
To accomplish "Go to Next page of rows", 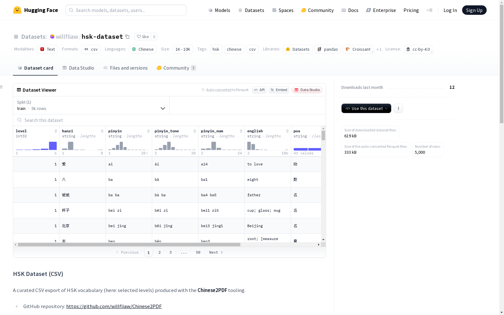I will click(216, 252).
